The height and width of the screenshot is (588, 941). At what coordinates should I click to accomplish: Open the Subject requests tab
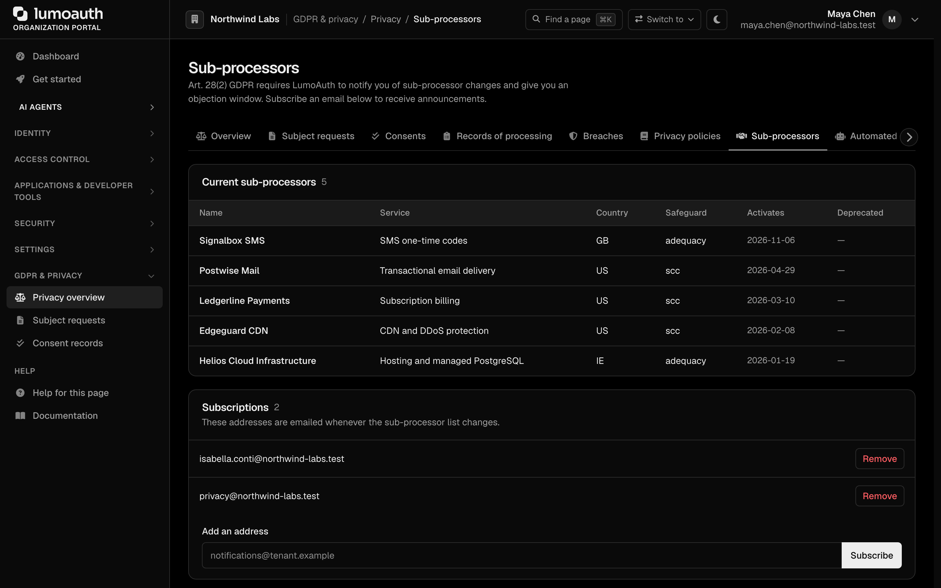pos(311,136)
